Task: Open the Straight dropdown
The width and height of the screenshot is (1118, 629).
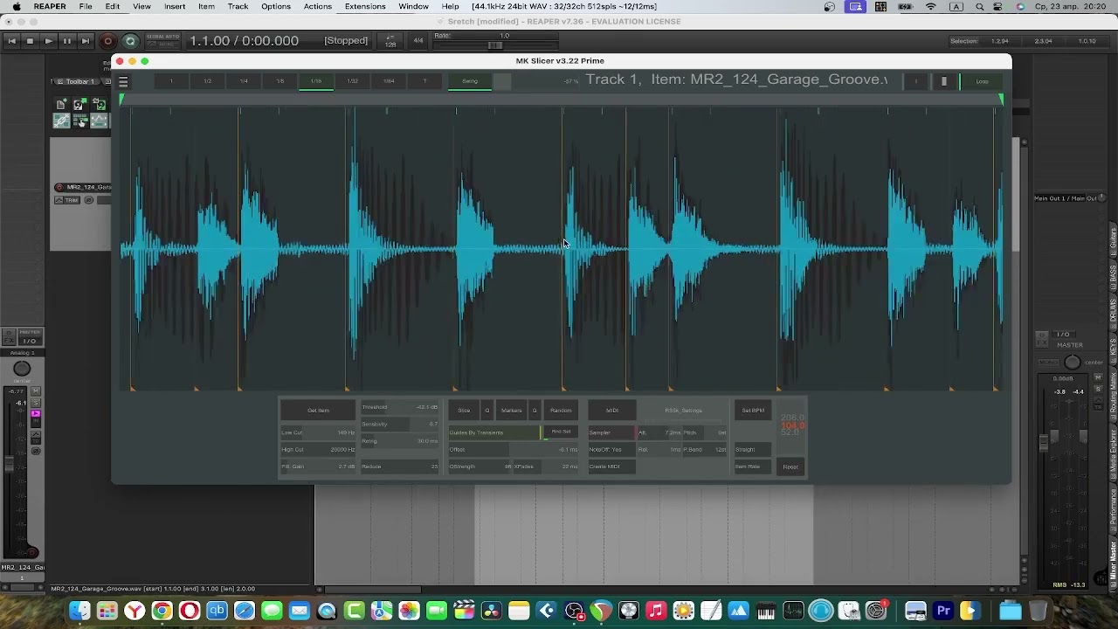Action: click(x=753, y=450)
